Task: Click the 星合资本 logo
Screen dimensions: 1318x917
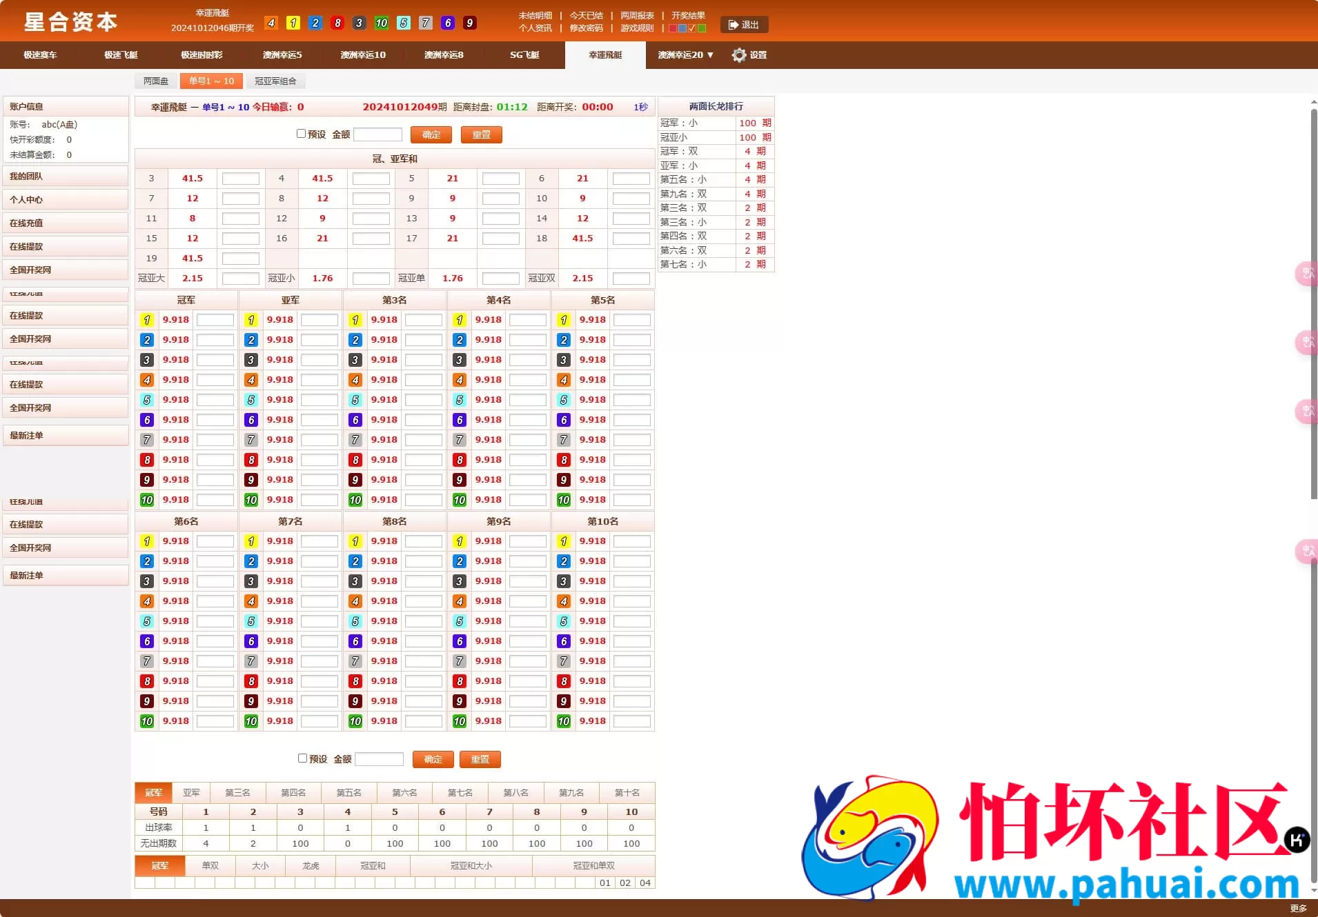Action: coord(70,21)
